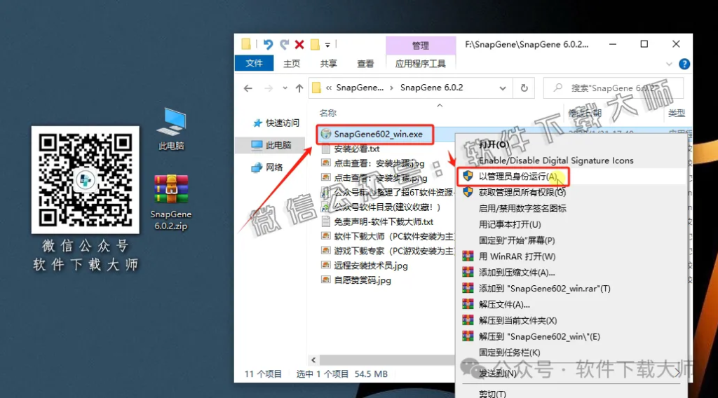Click the search SnapGene 6.0.2 box
The height and width of the screenshot is (398, 718).
click(x=613, y=88)
